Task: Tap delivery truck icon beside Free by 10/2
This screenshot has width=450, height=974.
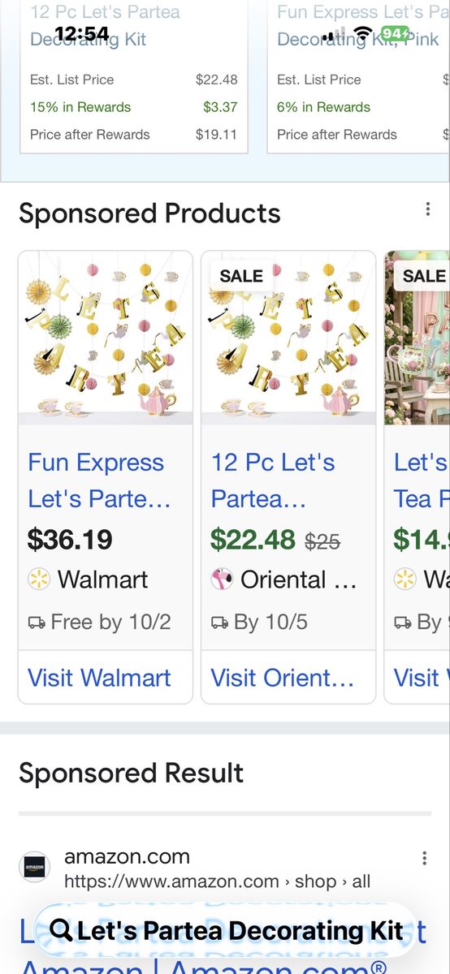Action: [x=37, y=623]
